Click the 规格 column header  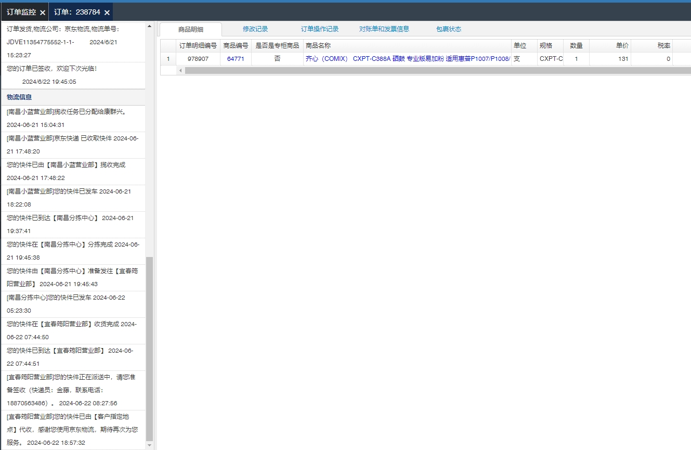tap(550, 46)
